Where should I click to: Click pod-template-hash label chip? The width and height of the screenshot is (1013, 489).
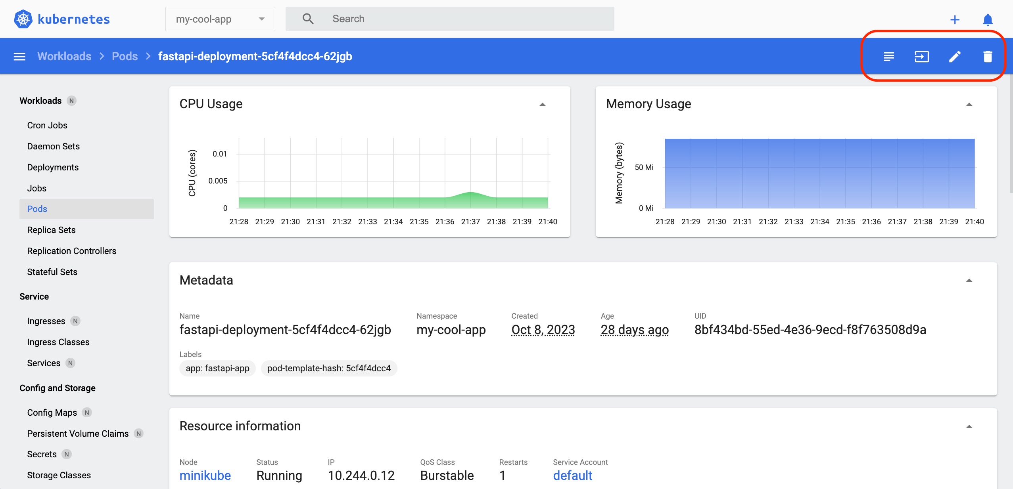pyautogui.click(x=329, y=368)
